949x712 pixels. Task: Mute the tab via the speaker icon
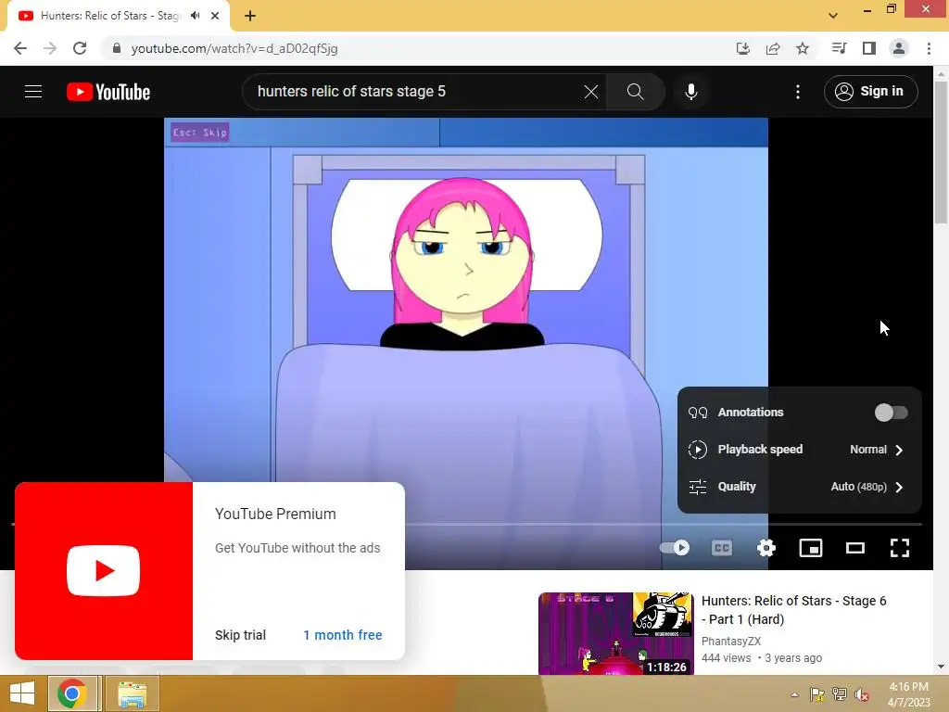coord(195,16)
